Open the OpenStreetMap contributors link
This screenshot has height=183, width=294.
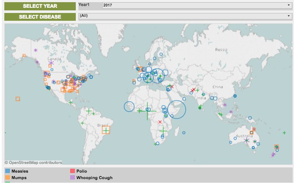pyautogui.click(x=33, y=163)
